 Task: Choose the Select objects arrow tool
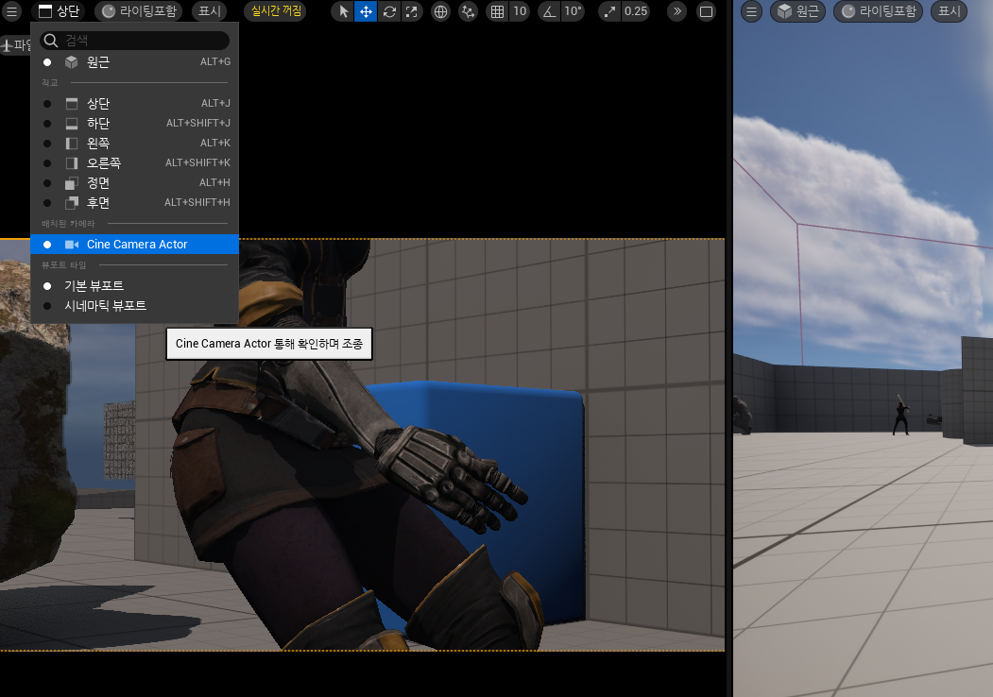343,11
